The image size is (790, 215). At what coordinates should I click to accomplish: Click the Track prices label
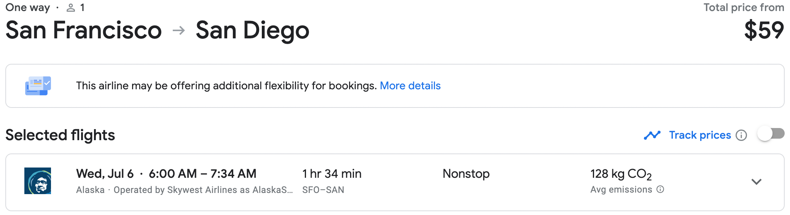pyautogui.click(x=700, y=135)
